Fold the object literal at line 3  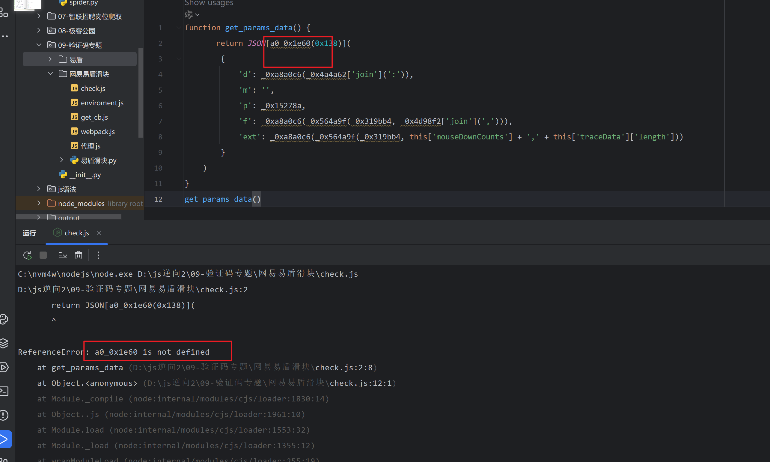[x=179, y=59]
